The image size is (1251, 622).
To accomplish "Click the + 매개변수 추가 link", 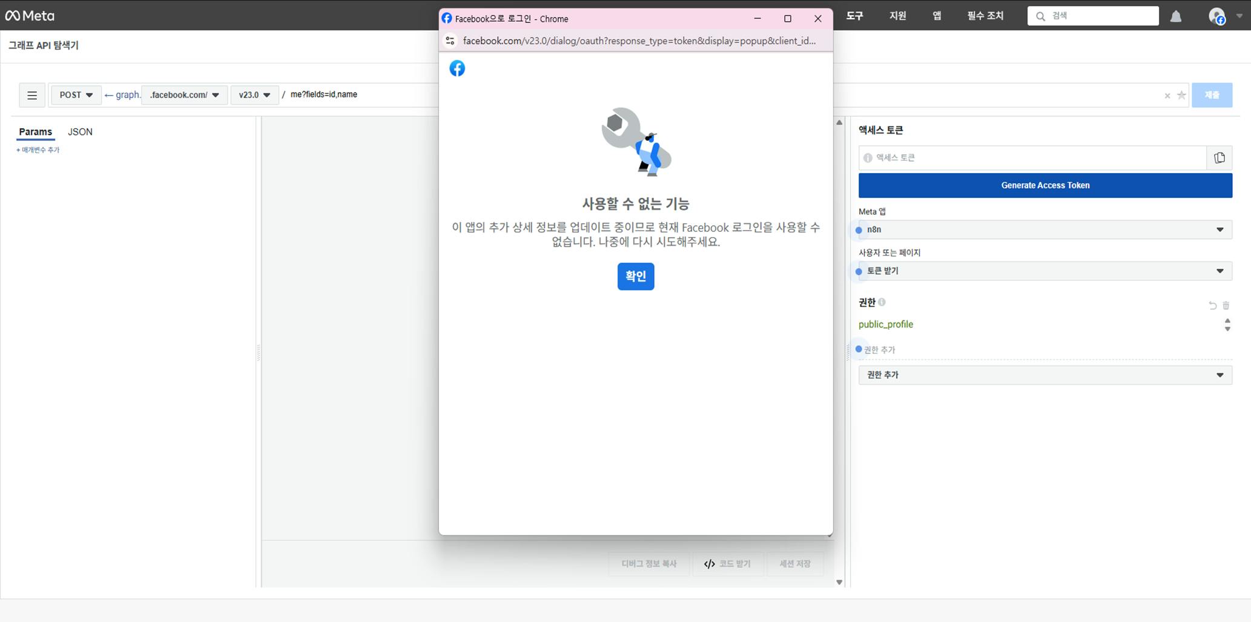I will tap(38, 150).
